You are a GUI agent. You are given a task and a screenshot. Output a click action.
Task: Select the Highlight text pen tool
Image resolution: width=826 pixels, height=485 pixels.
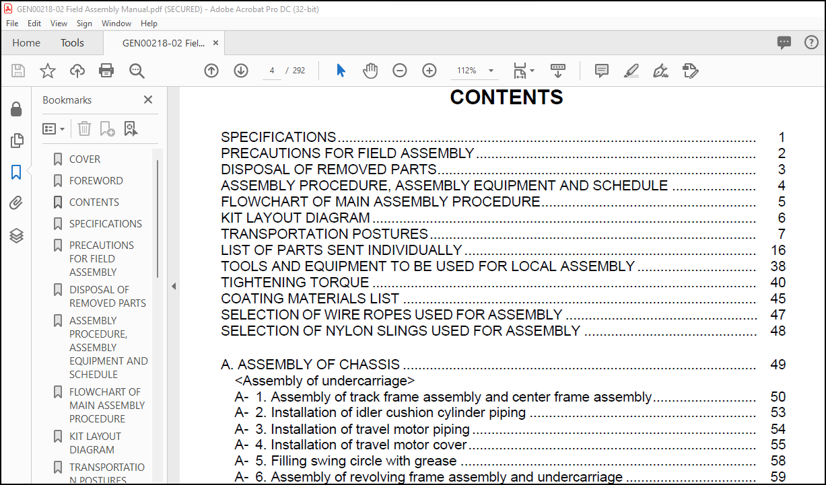[631, 71]
